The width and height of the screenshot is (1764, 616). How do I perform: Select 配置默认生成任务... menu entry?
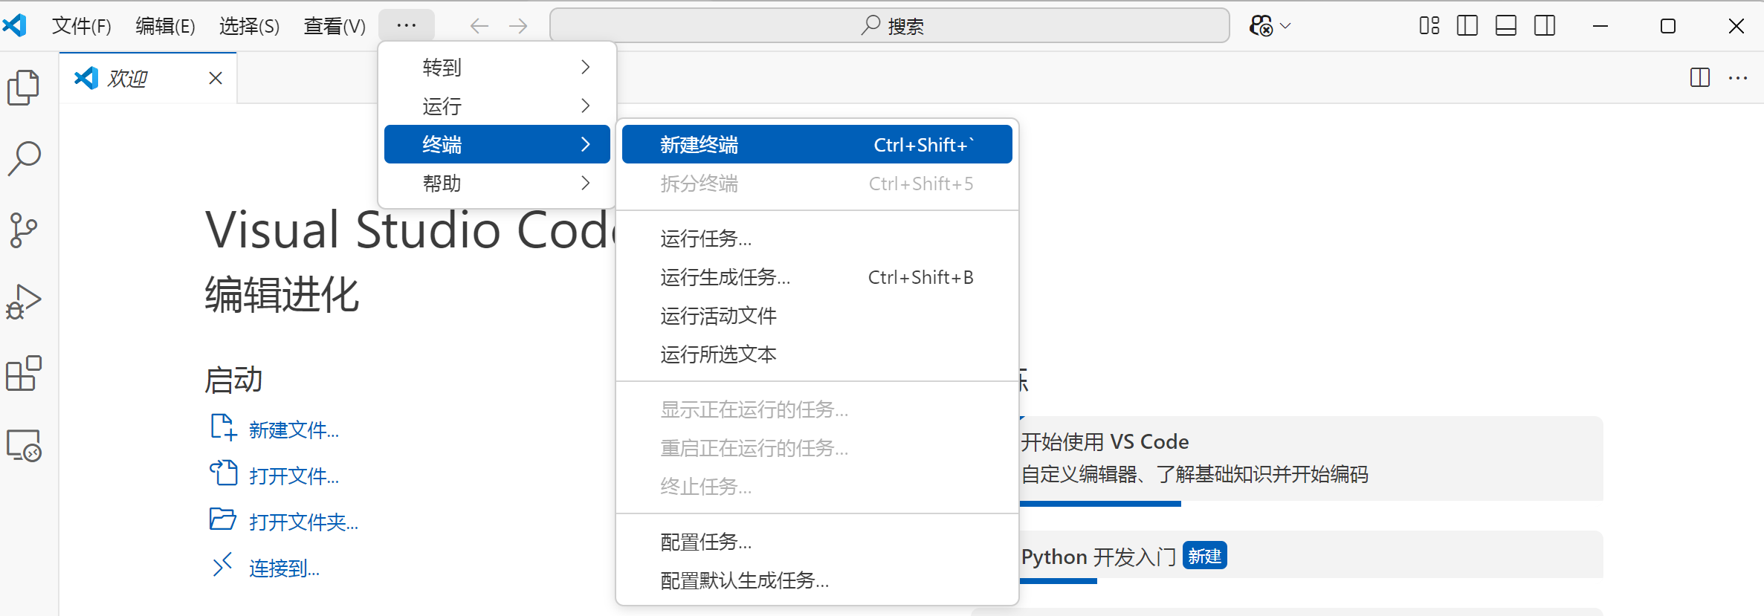coord(817,580)
